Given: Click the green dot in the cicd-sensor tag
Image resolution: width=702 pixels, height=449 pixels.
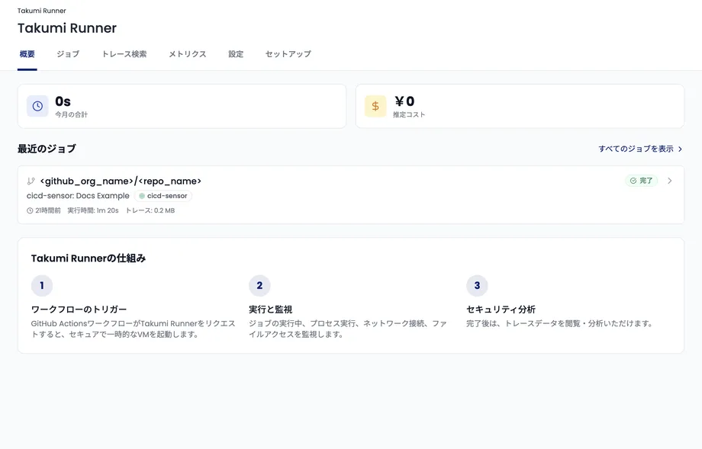Looking at the screenshot, I should pos(142,196).
